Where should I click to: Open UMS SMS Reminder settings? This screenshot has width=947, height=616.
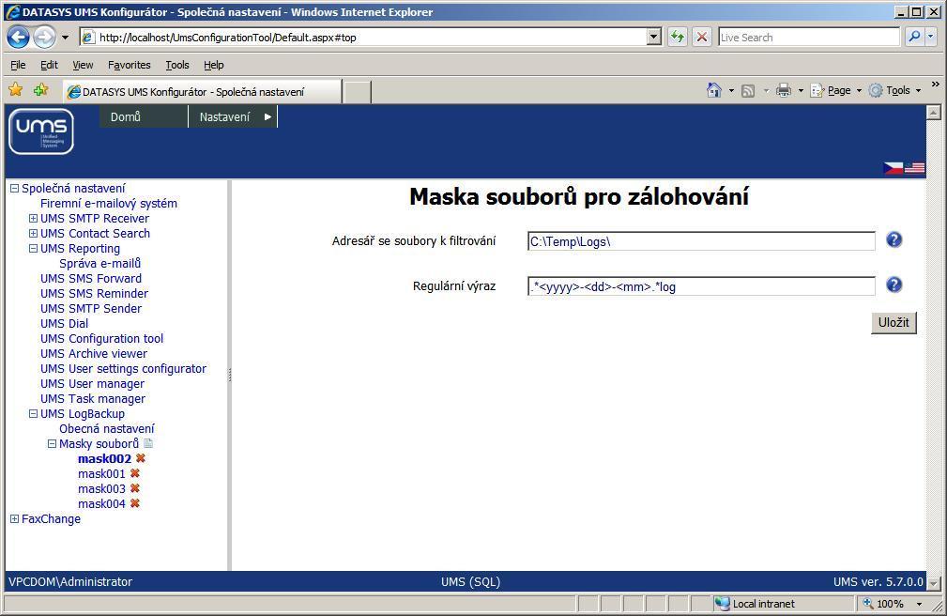pos(94,293)
